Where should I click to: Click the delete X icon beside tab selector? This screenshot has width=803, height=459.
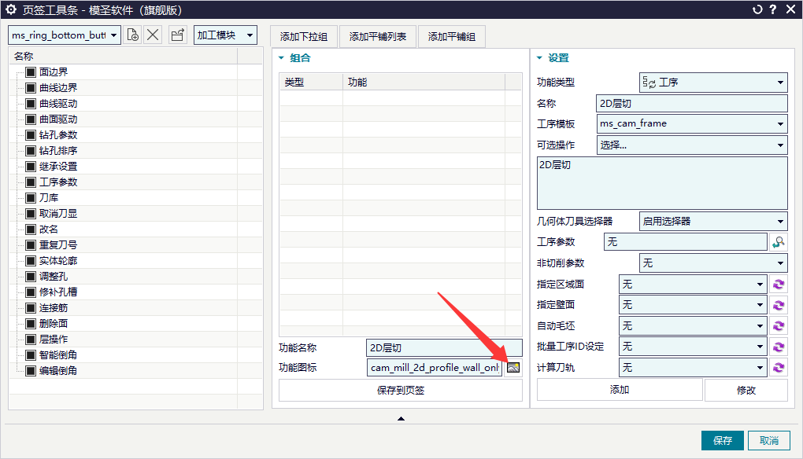click(x=153, y=35)
